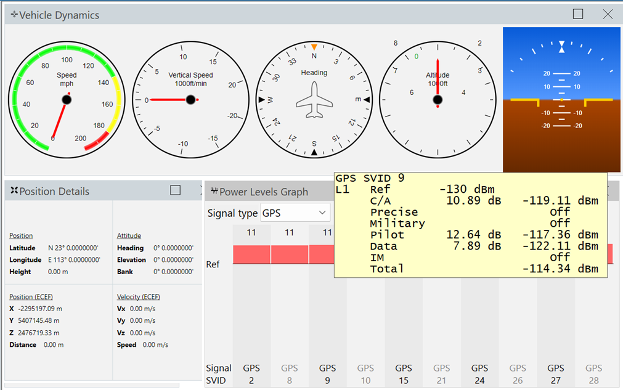Click the red Ref bar for SVID 2
The image size is (623, 390).
pyautogui.click(x=251, y=254)
